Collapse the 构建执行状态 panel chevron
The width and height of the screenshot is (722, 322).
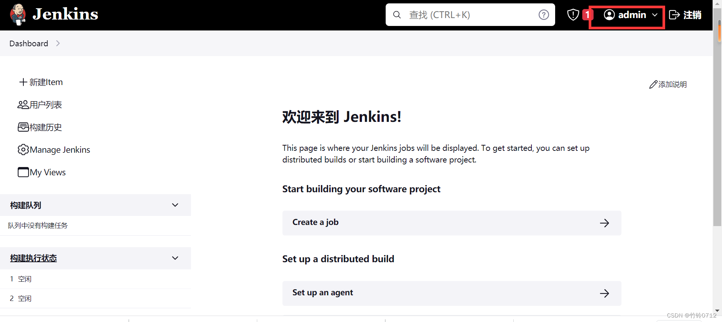point(175,258)
